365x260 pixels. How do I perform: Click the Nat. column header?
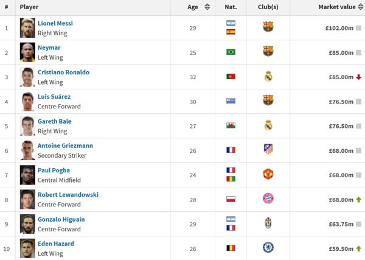pyautogui.click(x=231, y=7)
